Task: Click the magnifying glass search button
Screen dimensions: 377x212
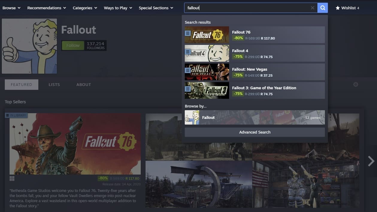Action: (x=323, y=8)
